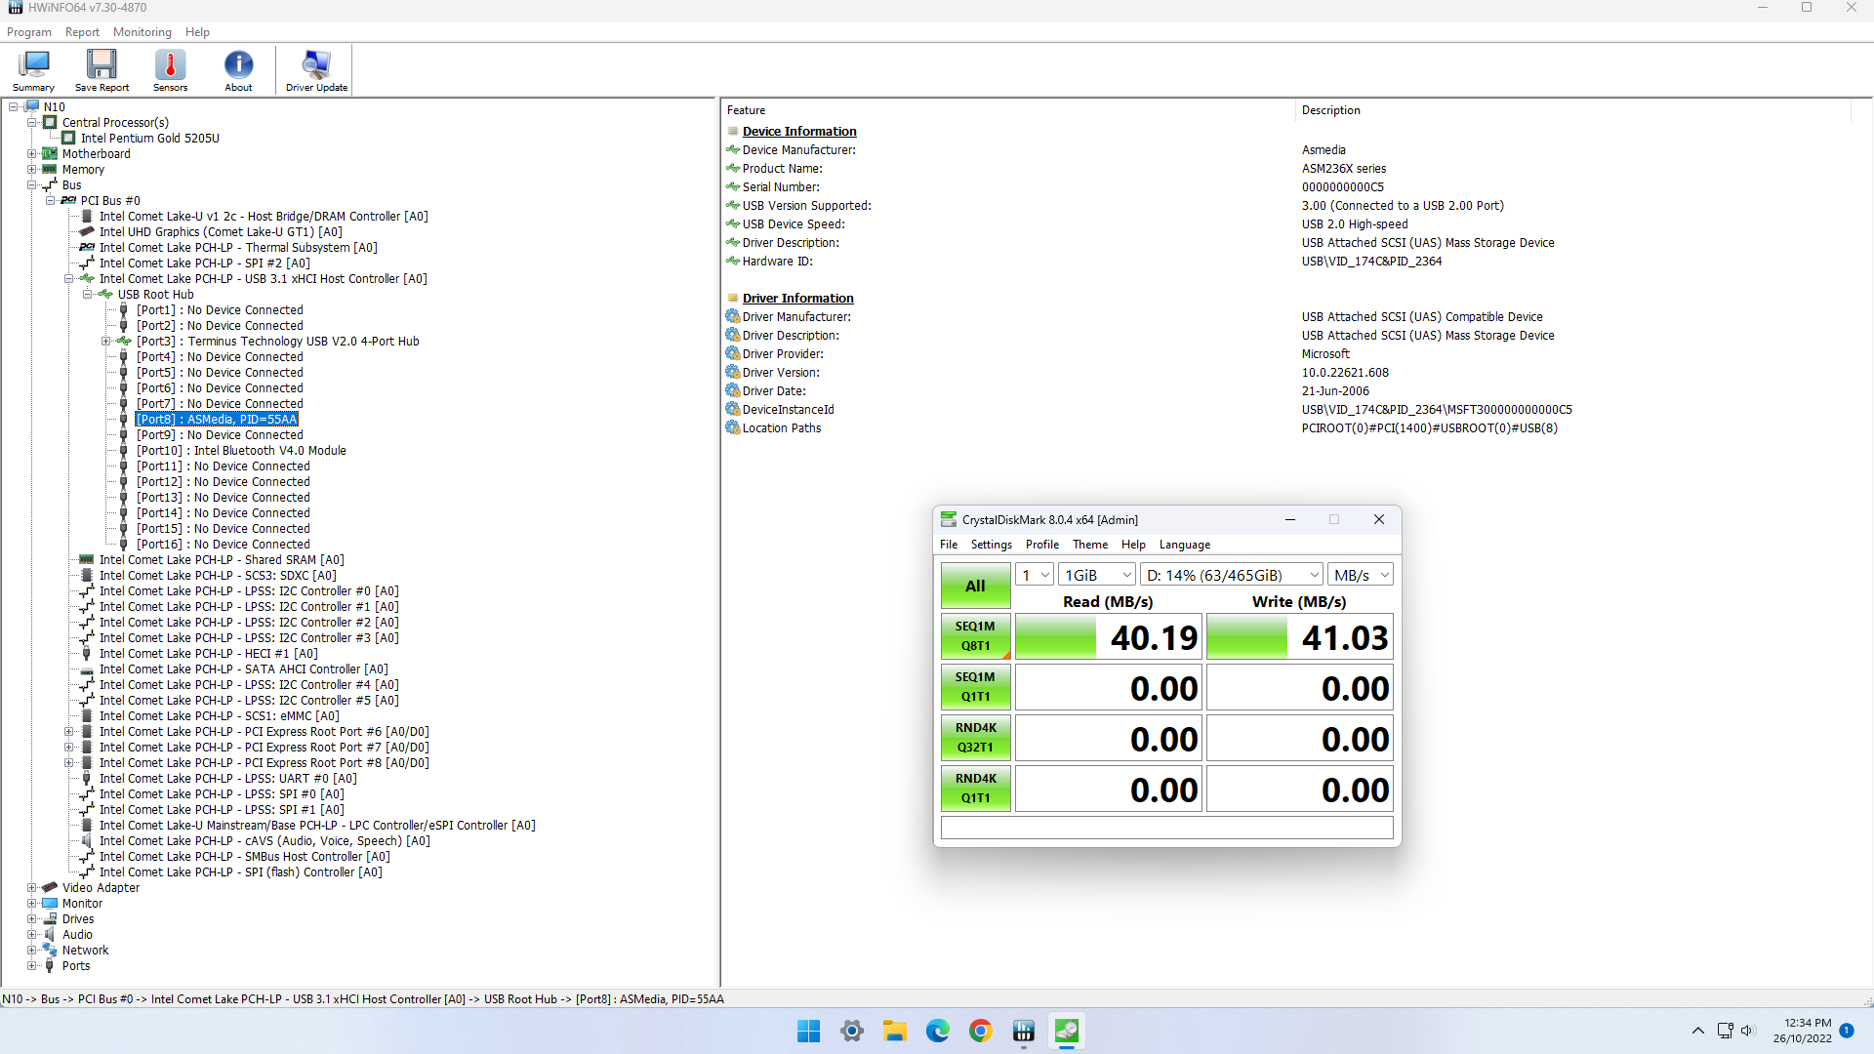Run the RND4K Q1T1 test

pyautogui.click(x=975, y=789)
